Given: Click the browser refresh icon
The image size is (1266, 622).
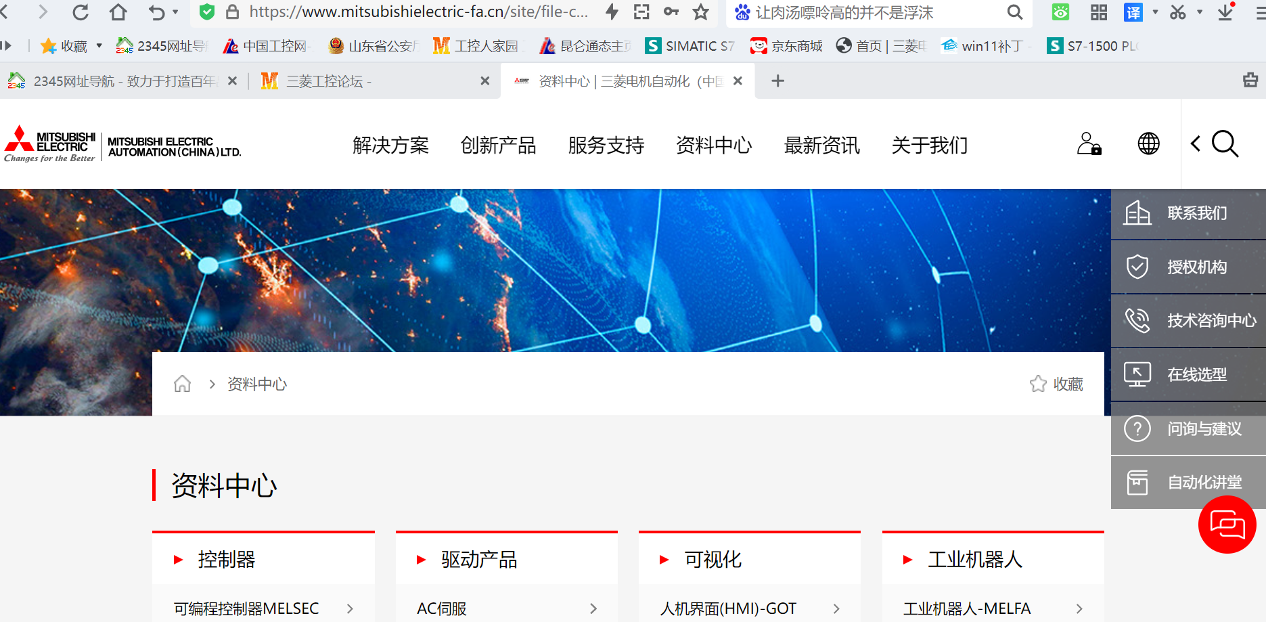Looking at the screenshot, I should point(81,12).
